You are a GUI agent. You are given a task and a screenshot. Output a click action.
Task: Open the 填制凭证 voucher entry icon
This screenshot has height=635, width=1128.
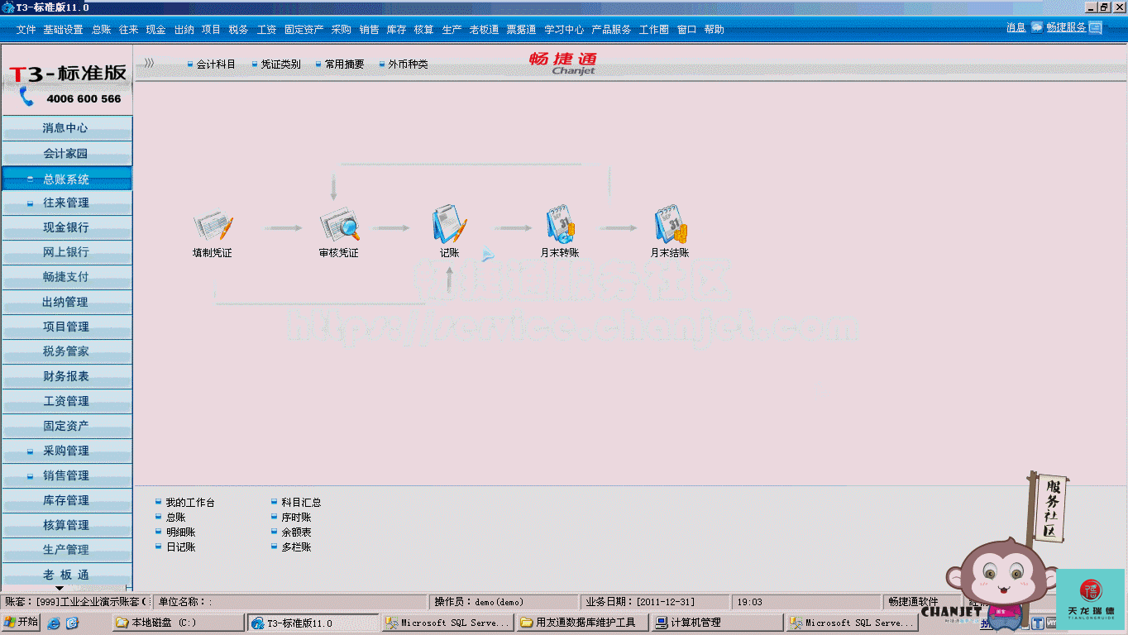[213, 227]
